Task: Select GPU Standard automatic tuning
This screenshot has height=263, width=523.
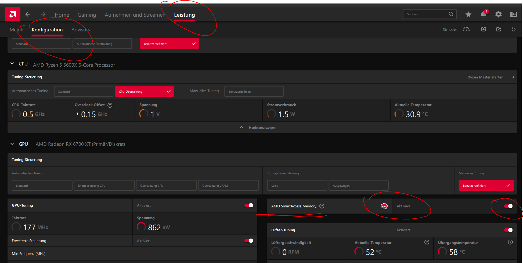Action: 42,185
